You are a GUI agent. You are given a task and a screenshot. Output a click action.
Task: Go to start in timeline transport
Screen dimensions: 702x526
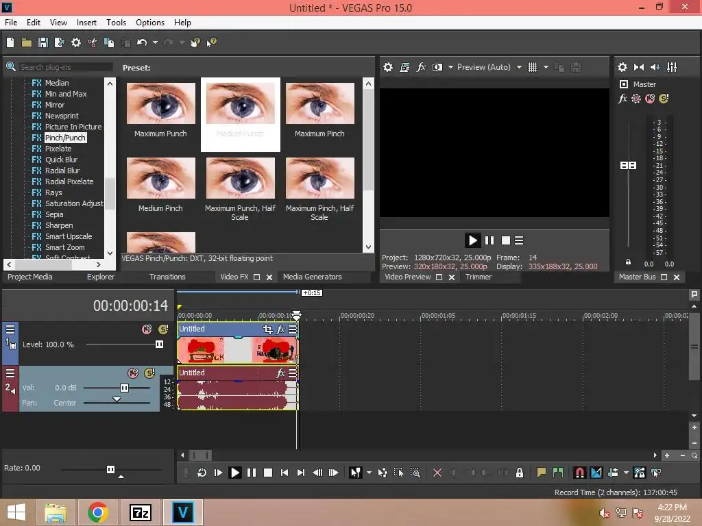click(285, 473)
